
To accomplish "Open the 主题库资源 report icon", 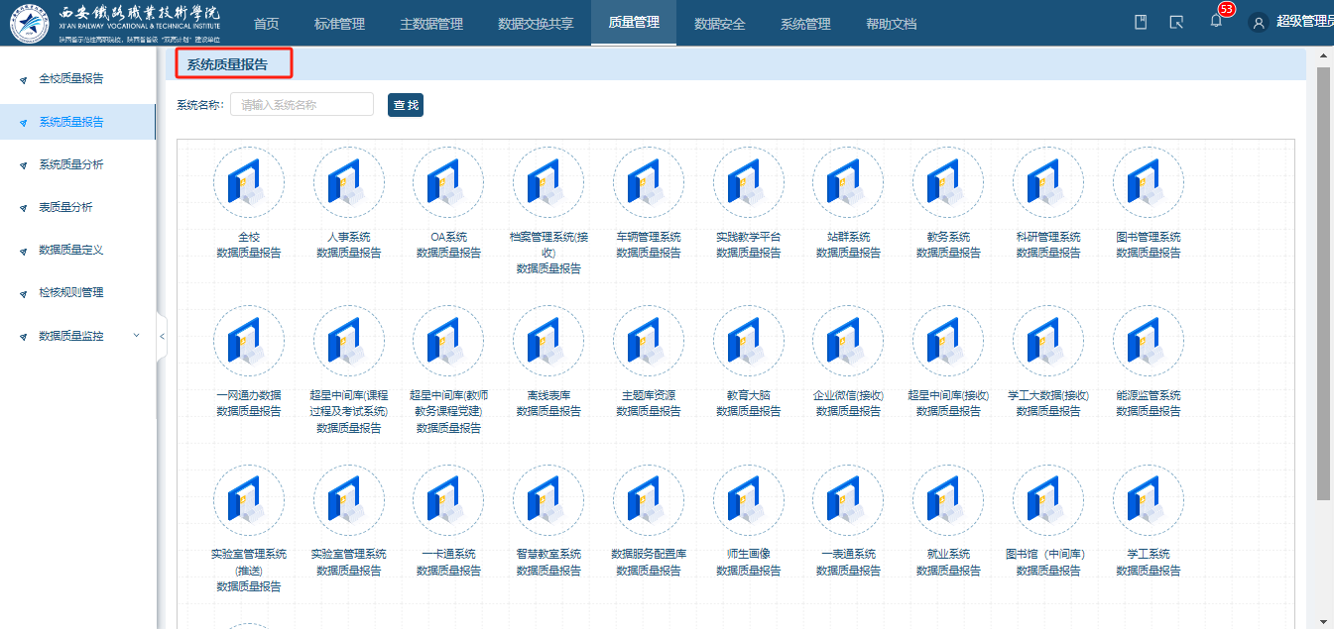I will (649, 342).
